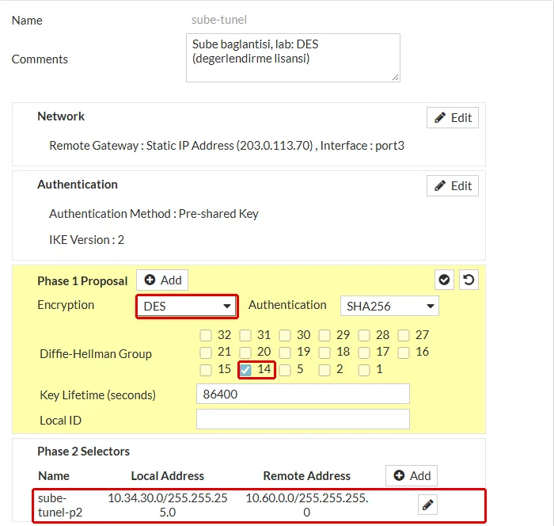This screenshot has height=526, width=554.
Task: Click the empty Local ID field
Action: (x=303, y=419)
